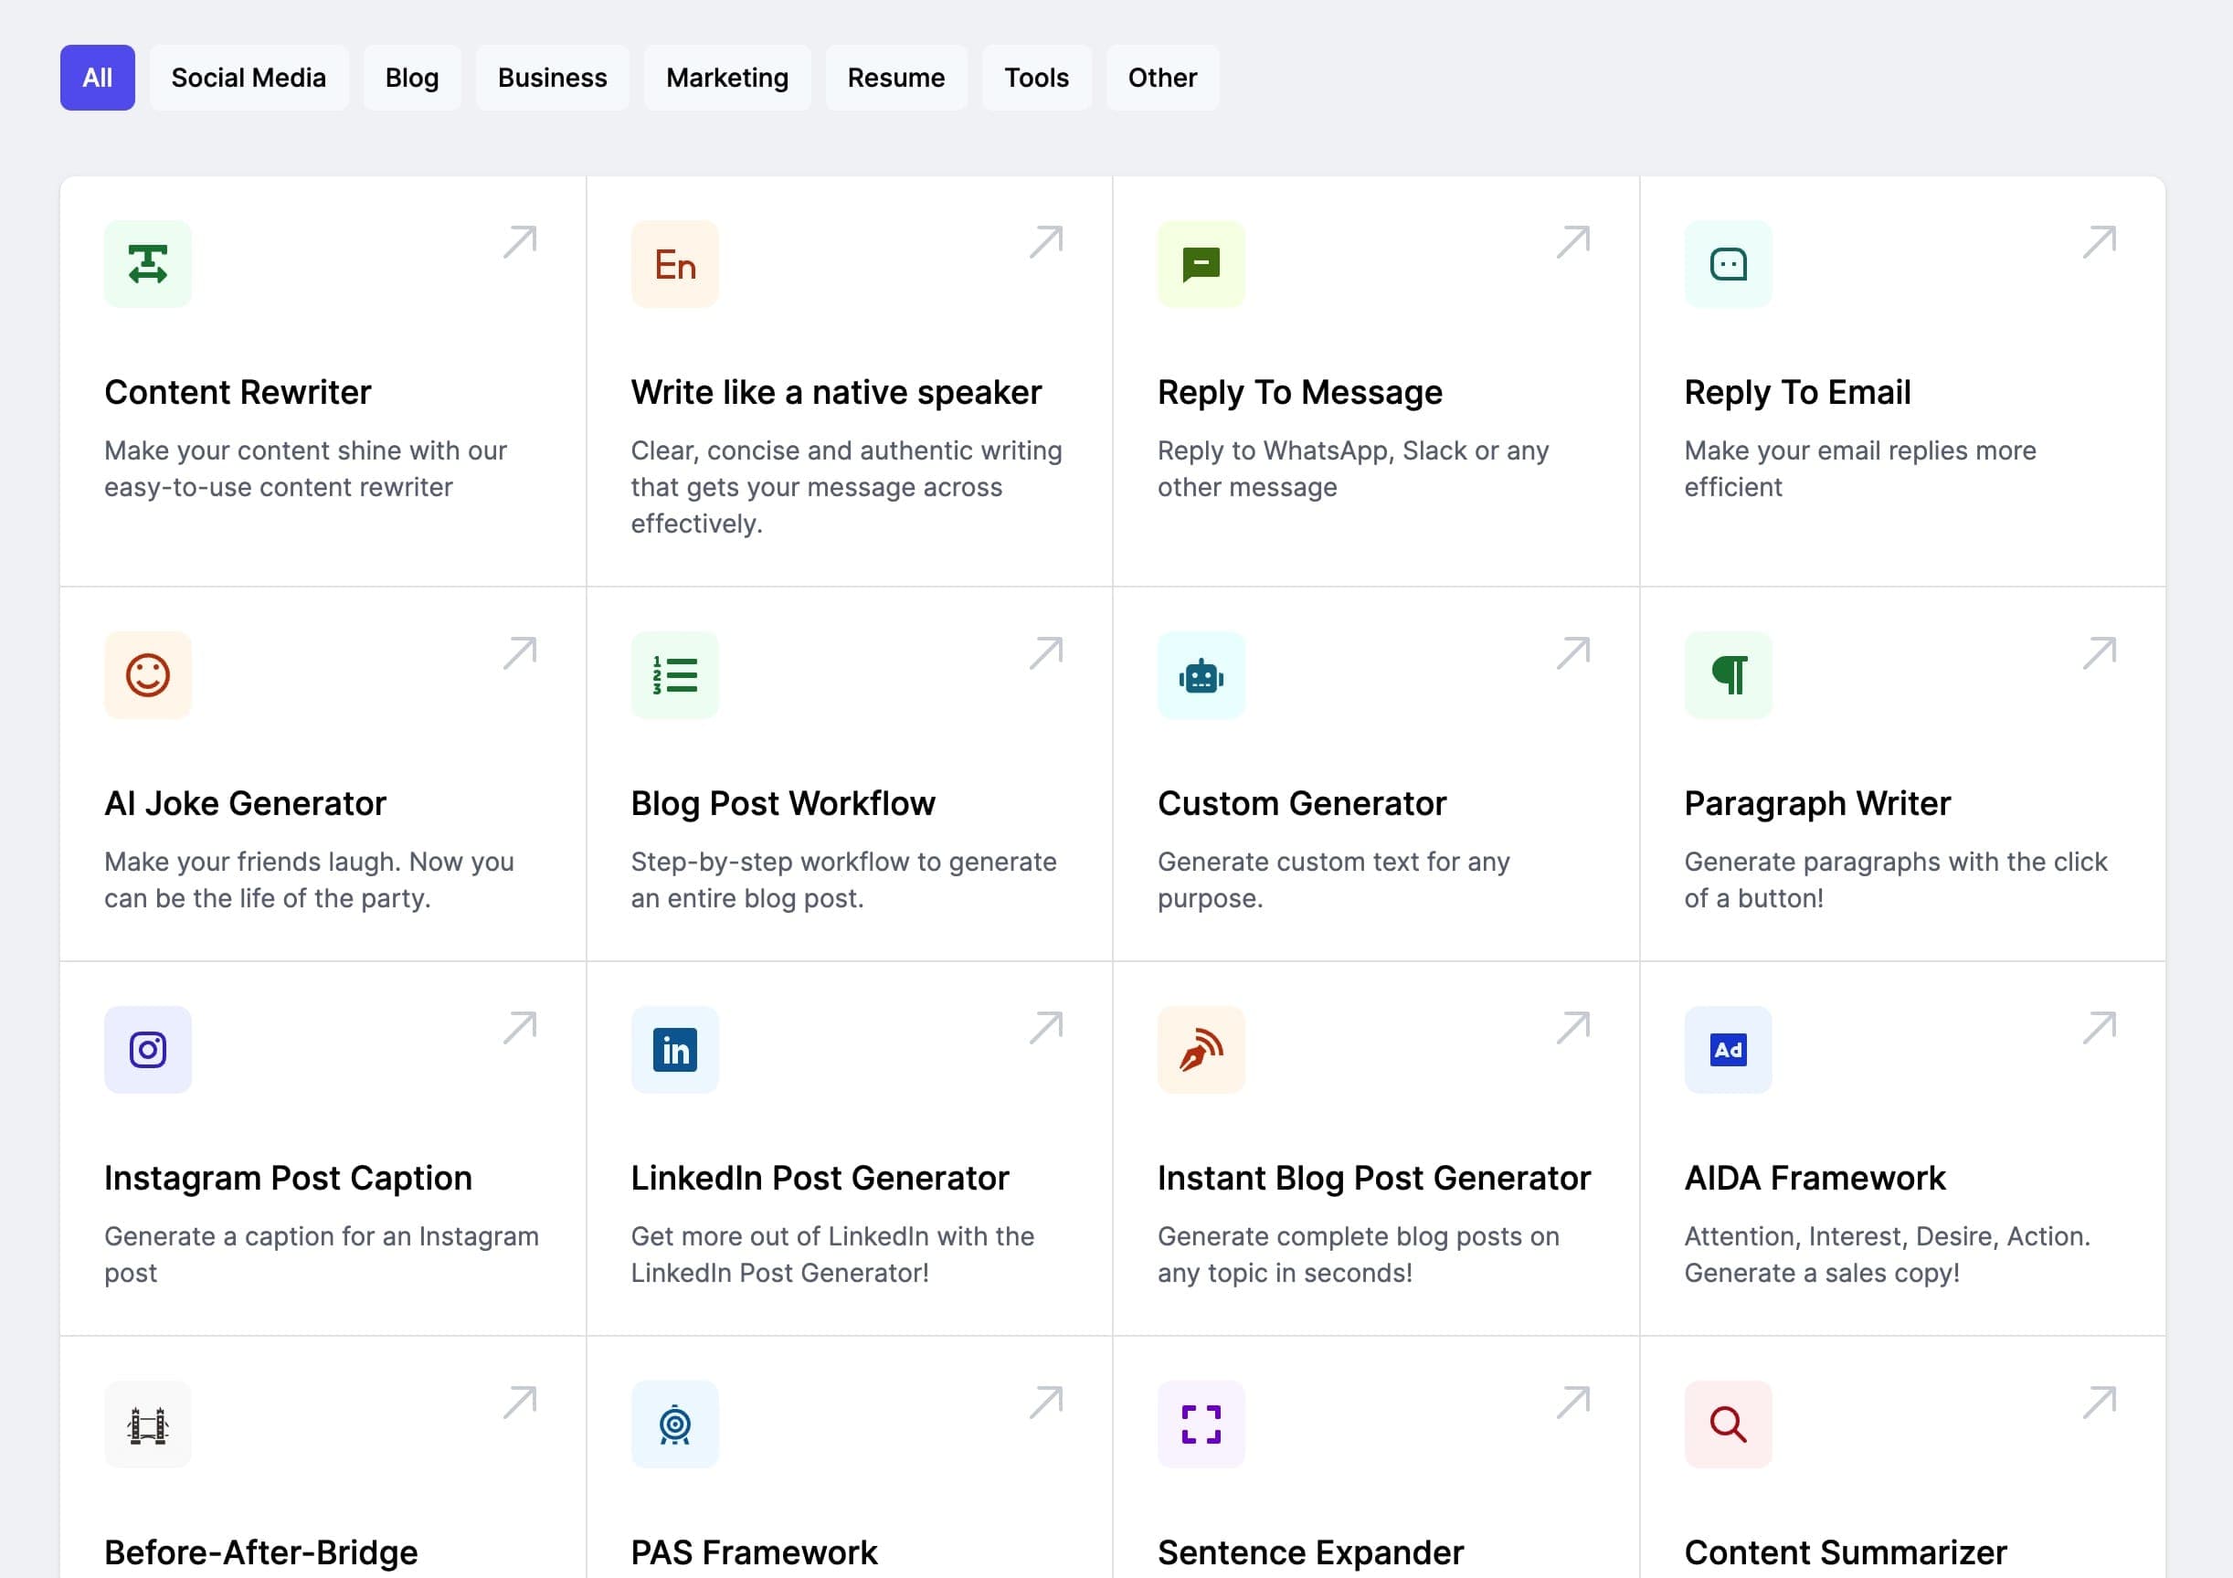2233x1578 pixels.
Task: Click the All active filter toggle
Action: (98, 77)
